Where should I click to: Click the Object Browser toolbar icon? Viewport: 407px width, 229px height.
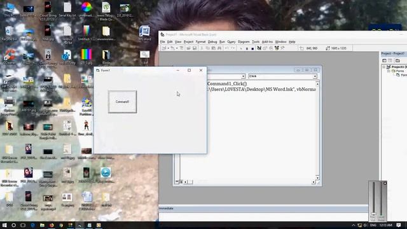pos(277,48)
